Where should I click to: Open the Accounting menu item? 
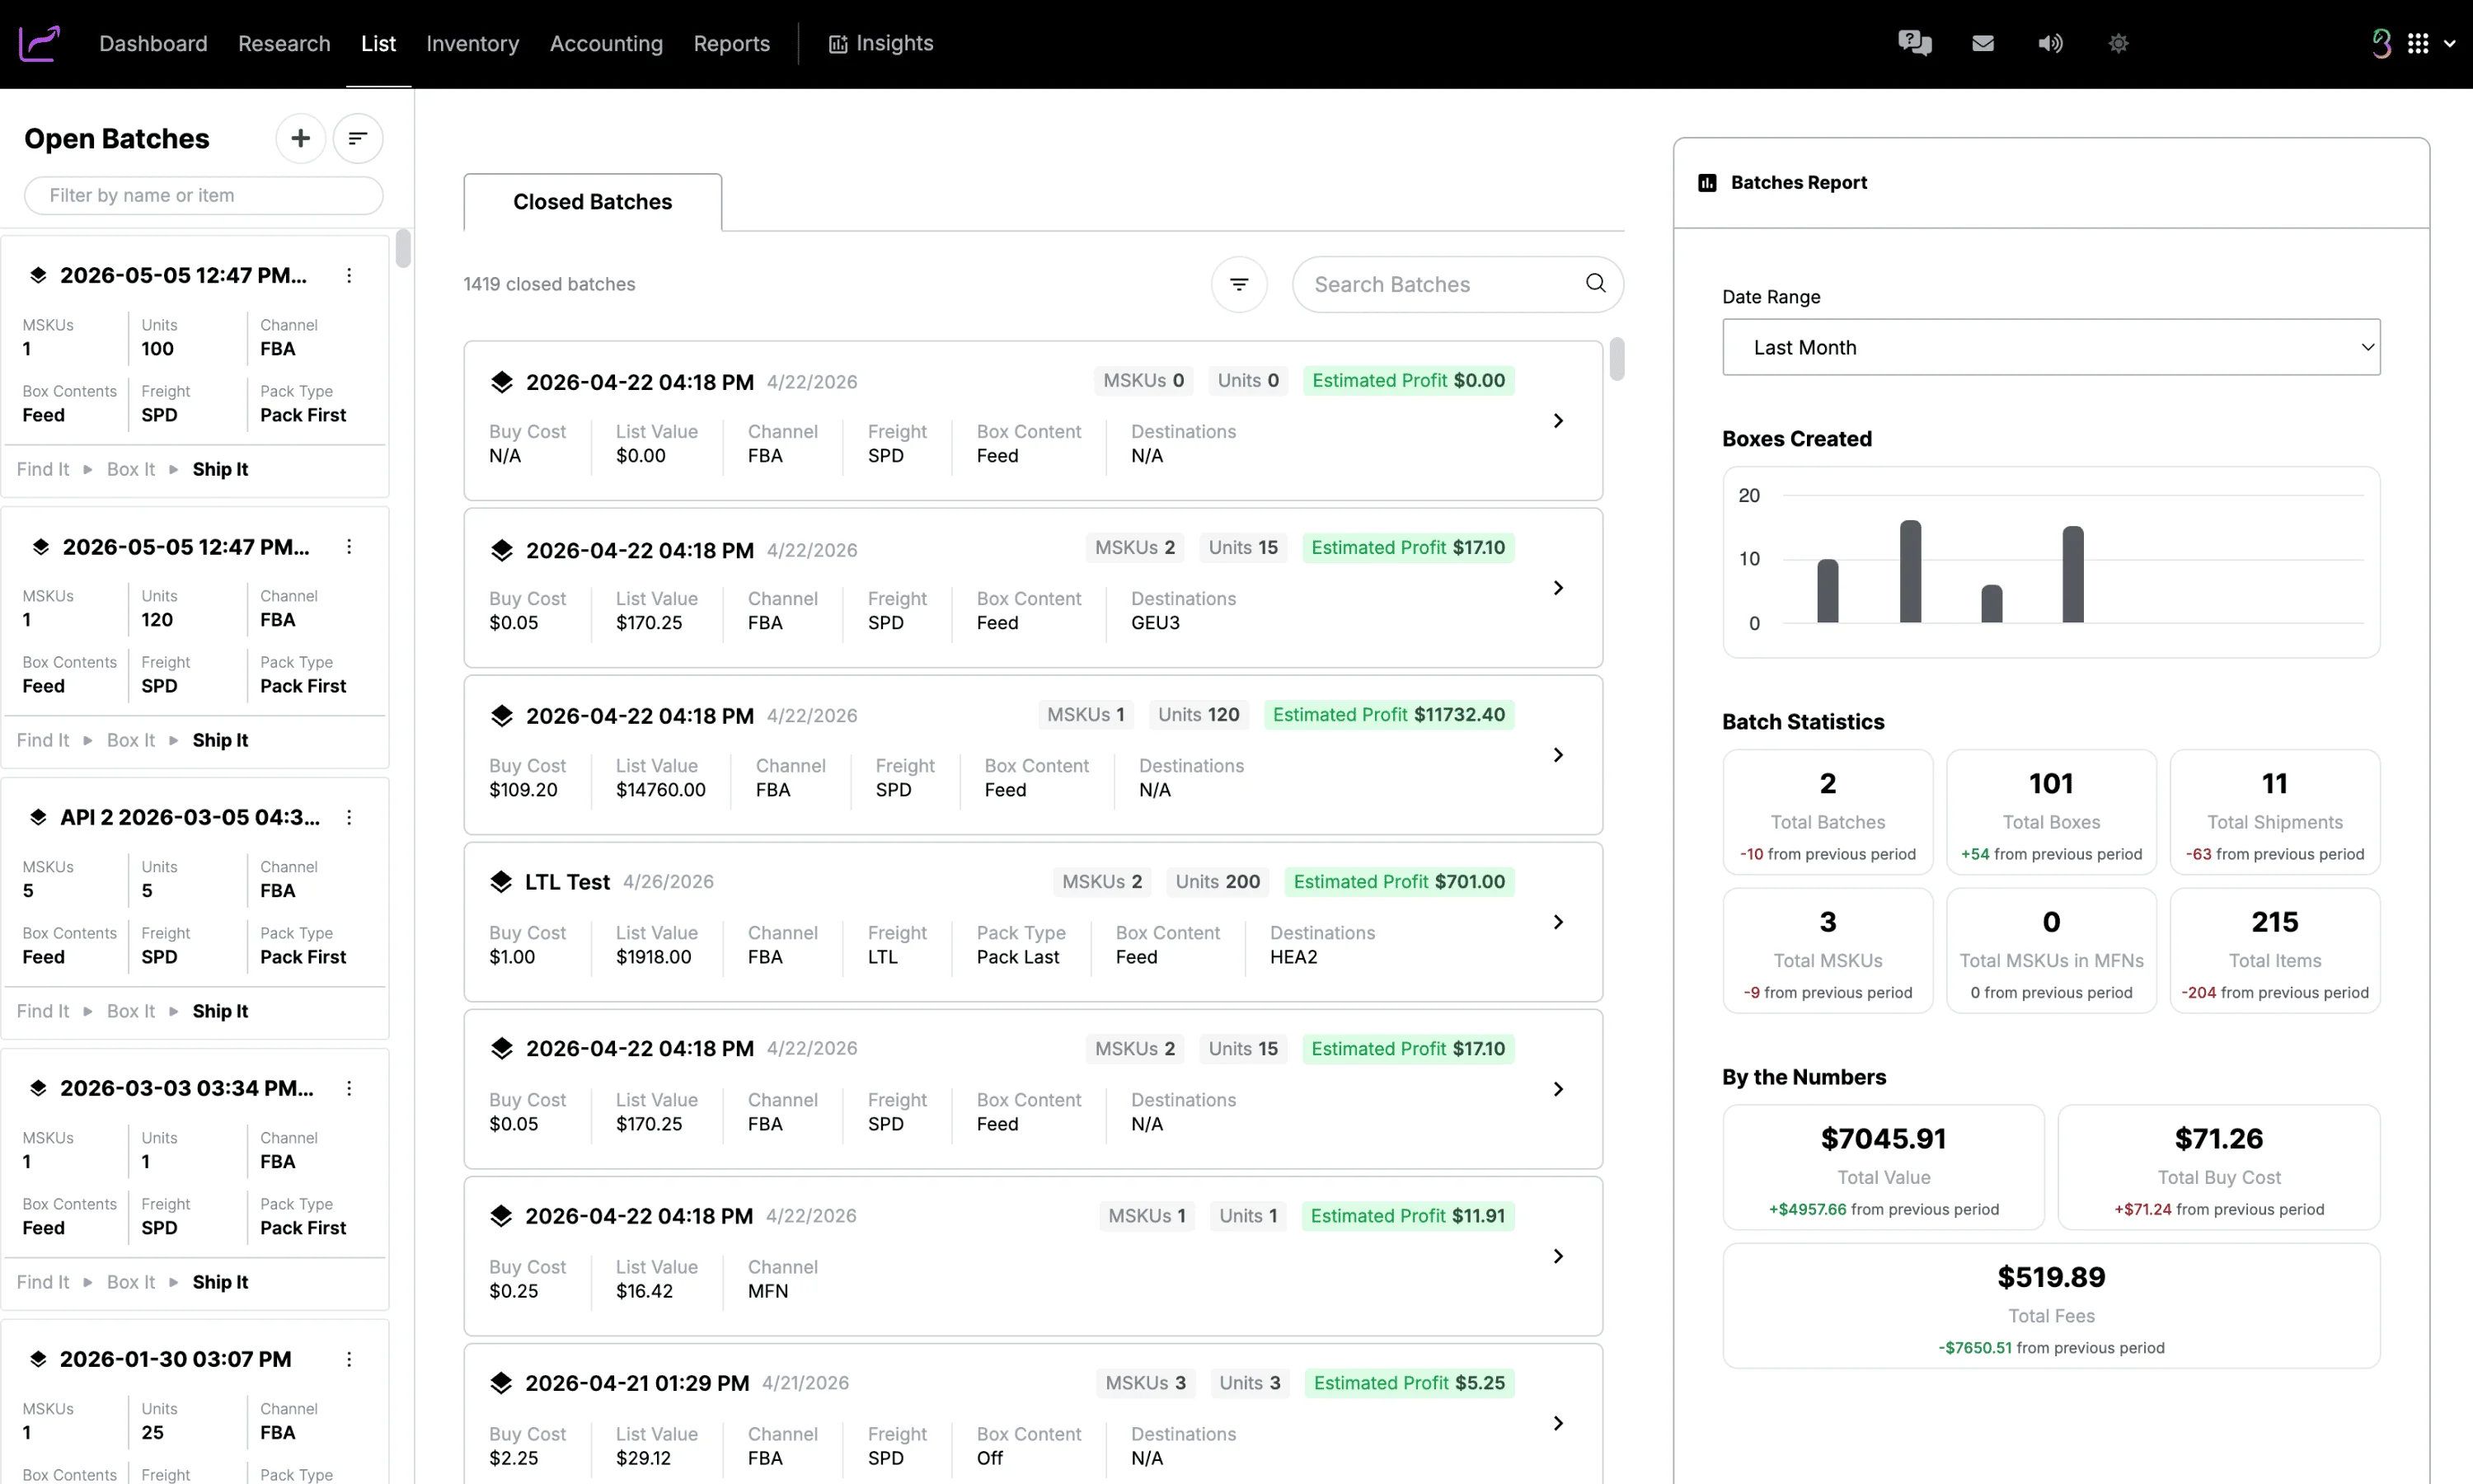(x=606, y=43)
